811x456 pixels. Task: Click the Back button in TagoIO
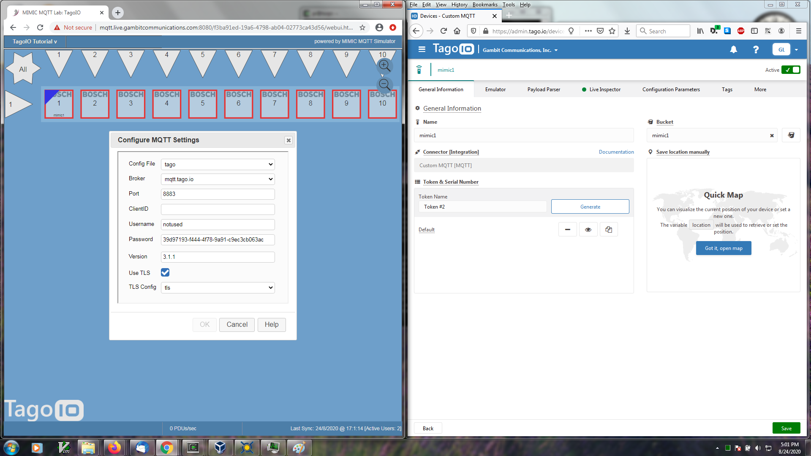point(428,428)
